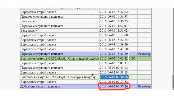Click timestamp 2016-06-02 15:01:31
Screen dimensions: 174x98
coord(114,63)
